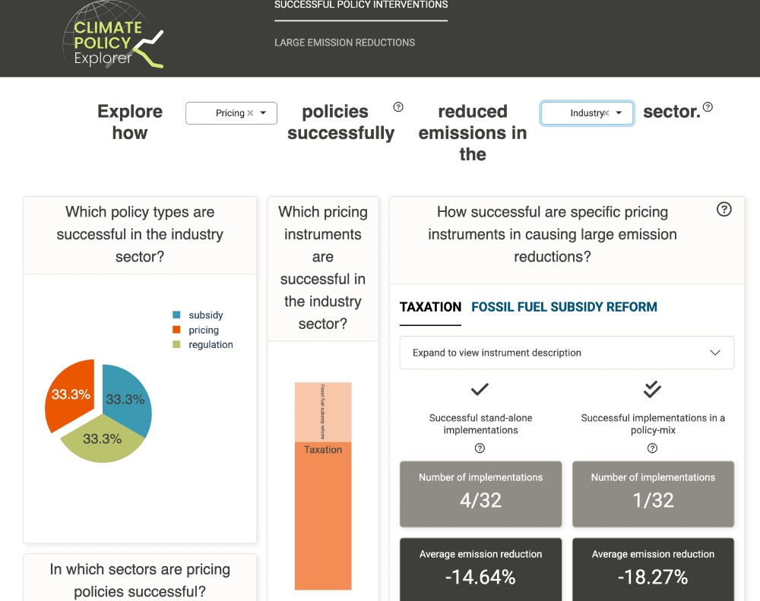This screenshot has height=601, width=760.
Task: Open Successful Policy Interventions page
Action: pos(361,5)
